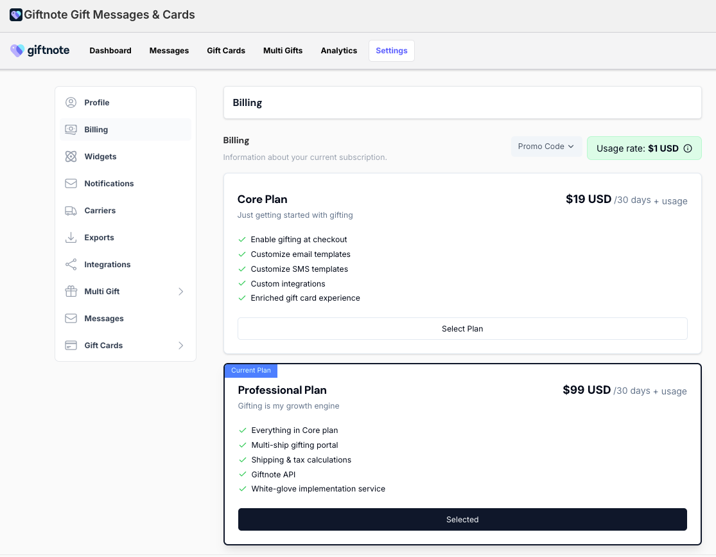Open Messages in the settings sidebar
The image size is (716, 557).
[104, 319]
